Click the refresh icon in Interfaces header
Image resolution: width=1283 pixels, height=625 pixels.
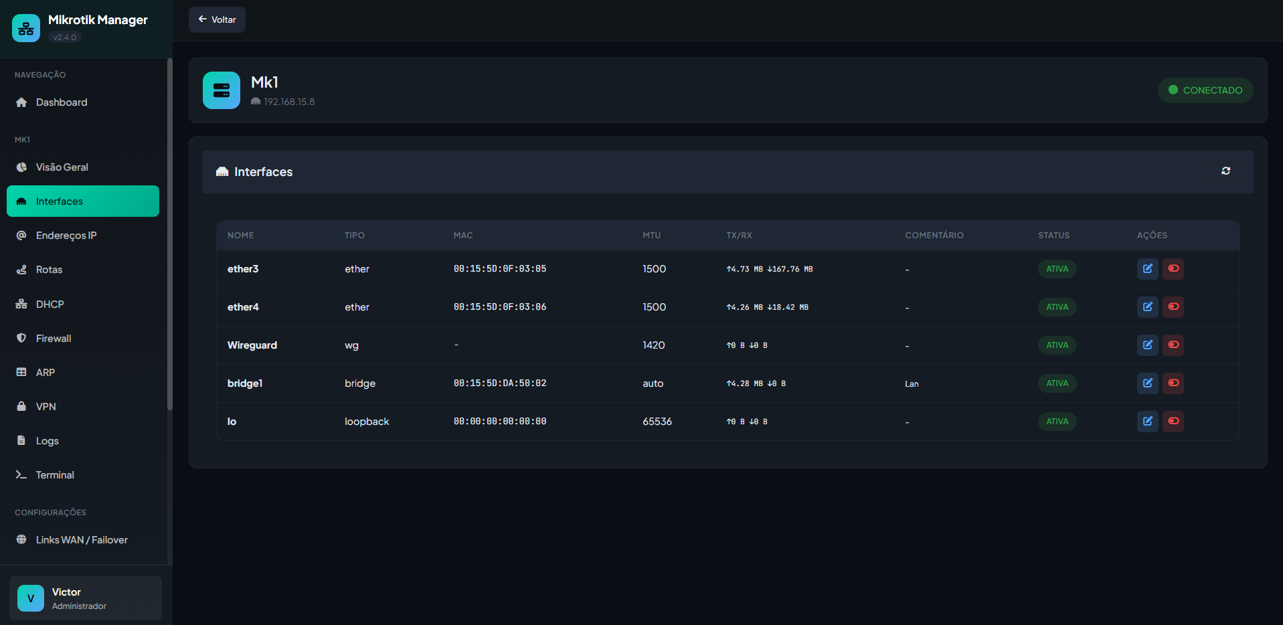click(x=1225, y=171)
